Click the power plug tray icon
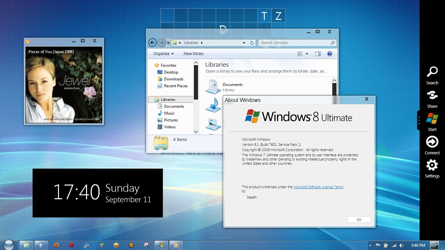This screenshot has width=445, height=250. pyautogui.click(x=386, y=245)
